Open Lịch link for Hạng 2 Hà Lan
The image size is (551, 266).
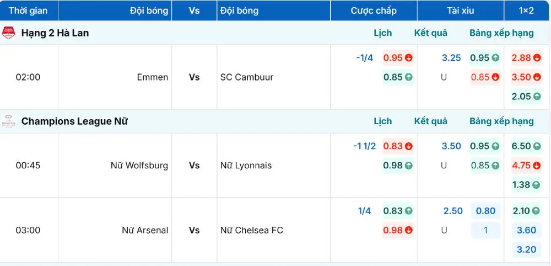point(382,33)
